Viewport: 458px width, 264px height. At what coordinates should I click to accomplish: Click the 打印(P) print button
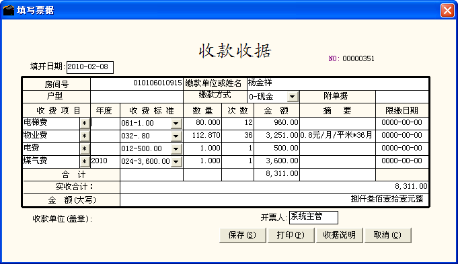click(x=291, y=235)
